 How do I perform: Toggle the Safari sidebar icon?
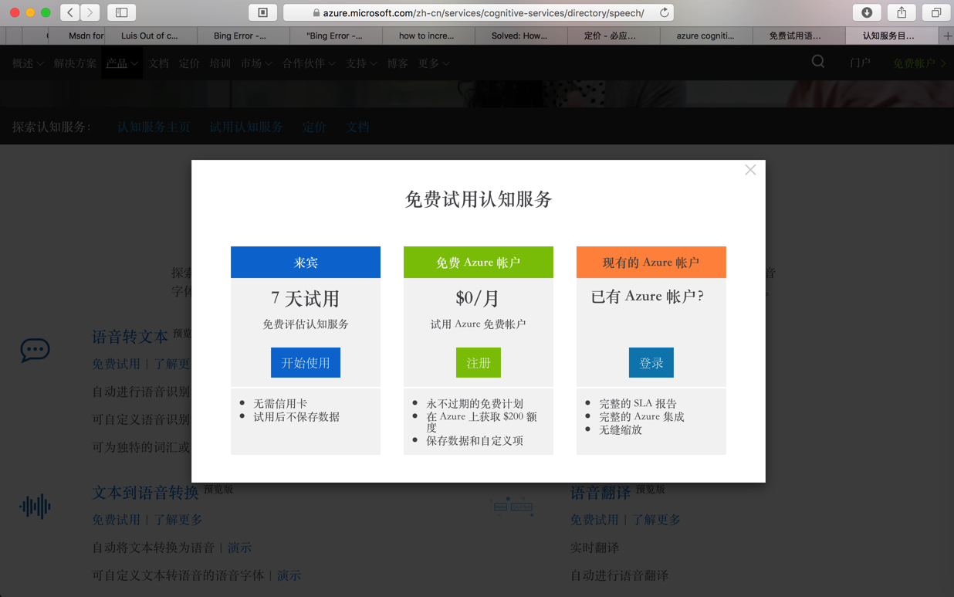pyautogui.click(x=122, y=12)
